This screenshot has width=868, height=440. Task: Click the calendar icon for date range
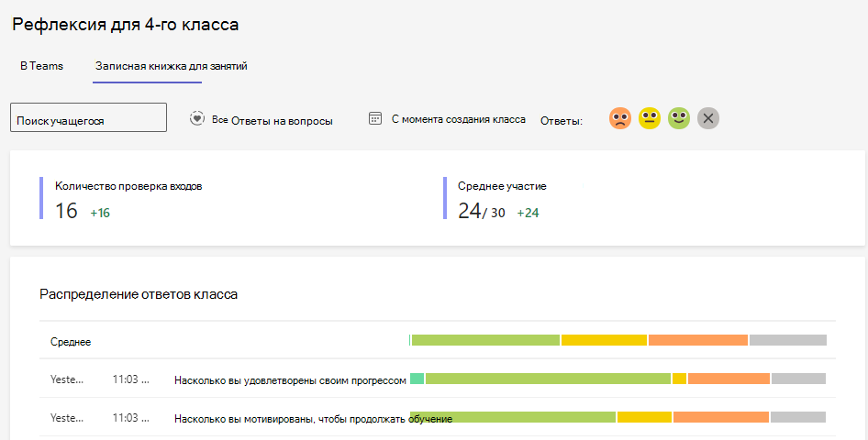[x=375, y=118]
